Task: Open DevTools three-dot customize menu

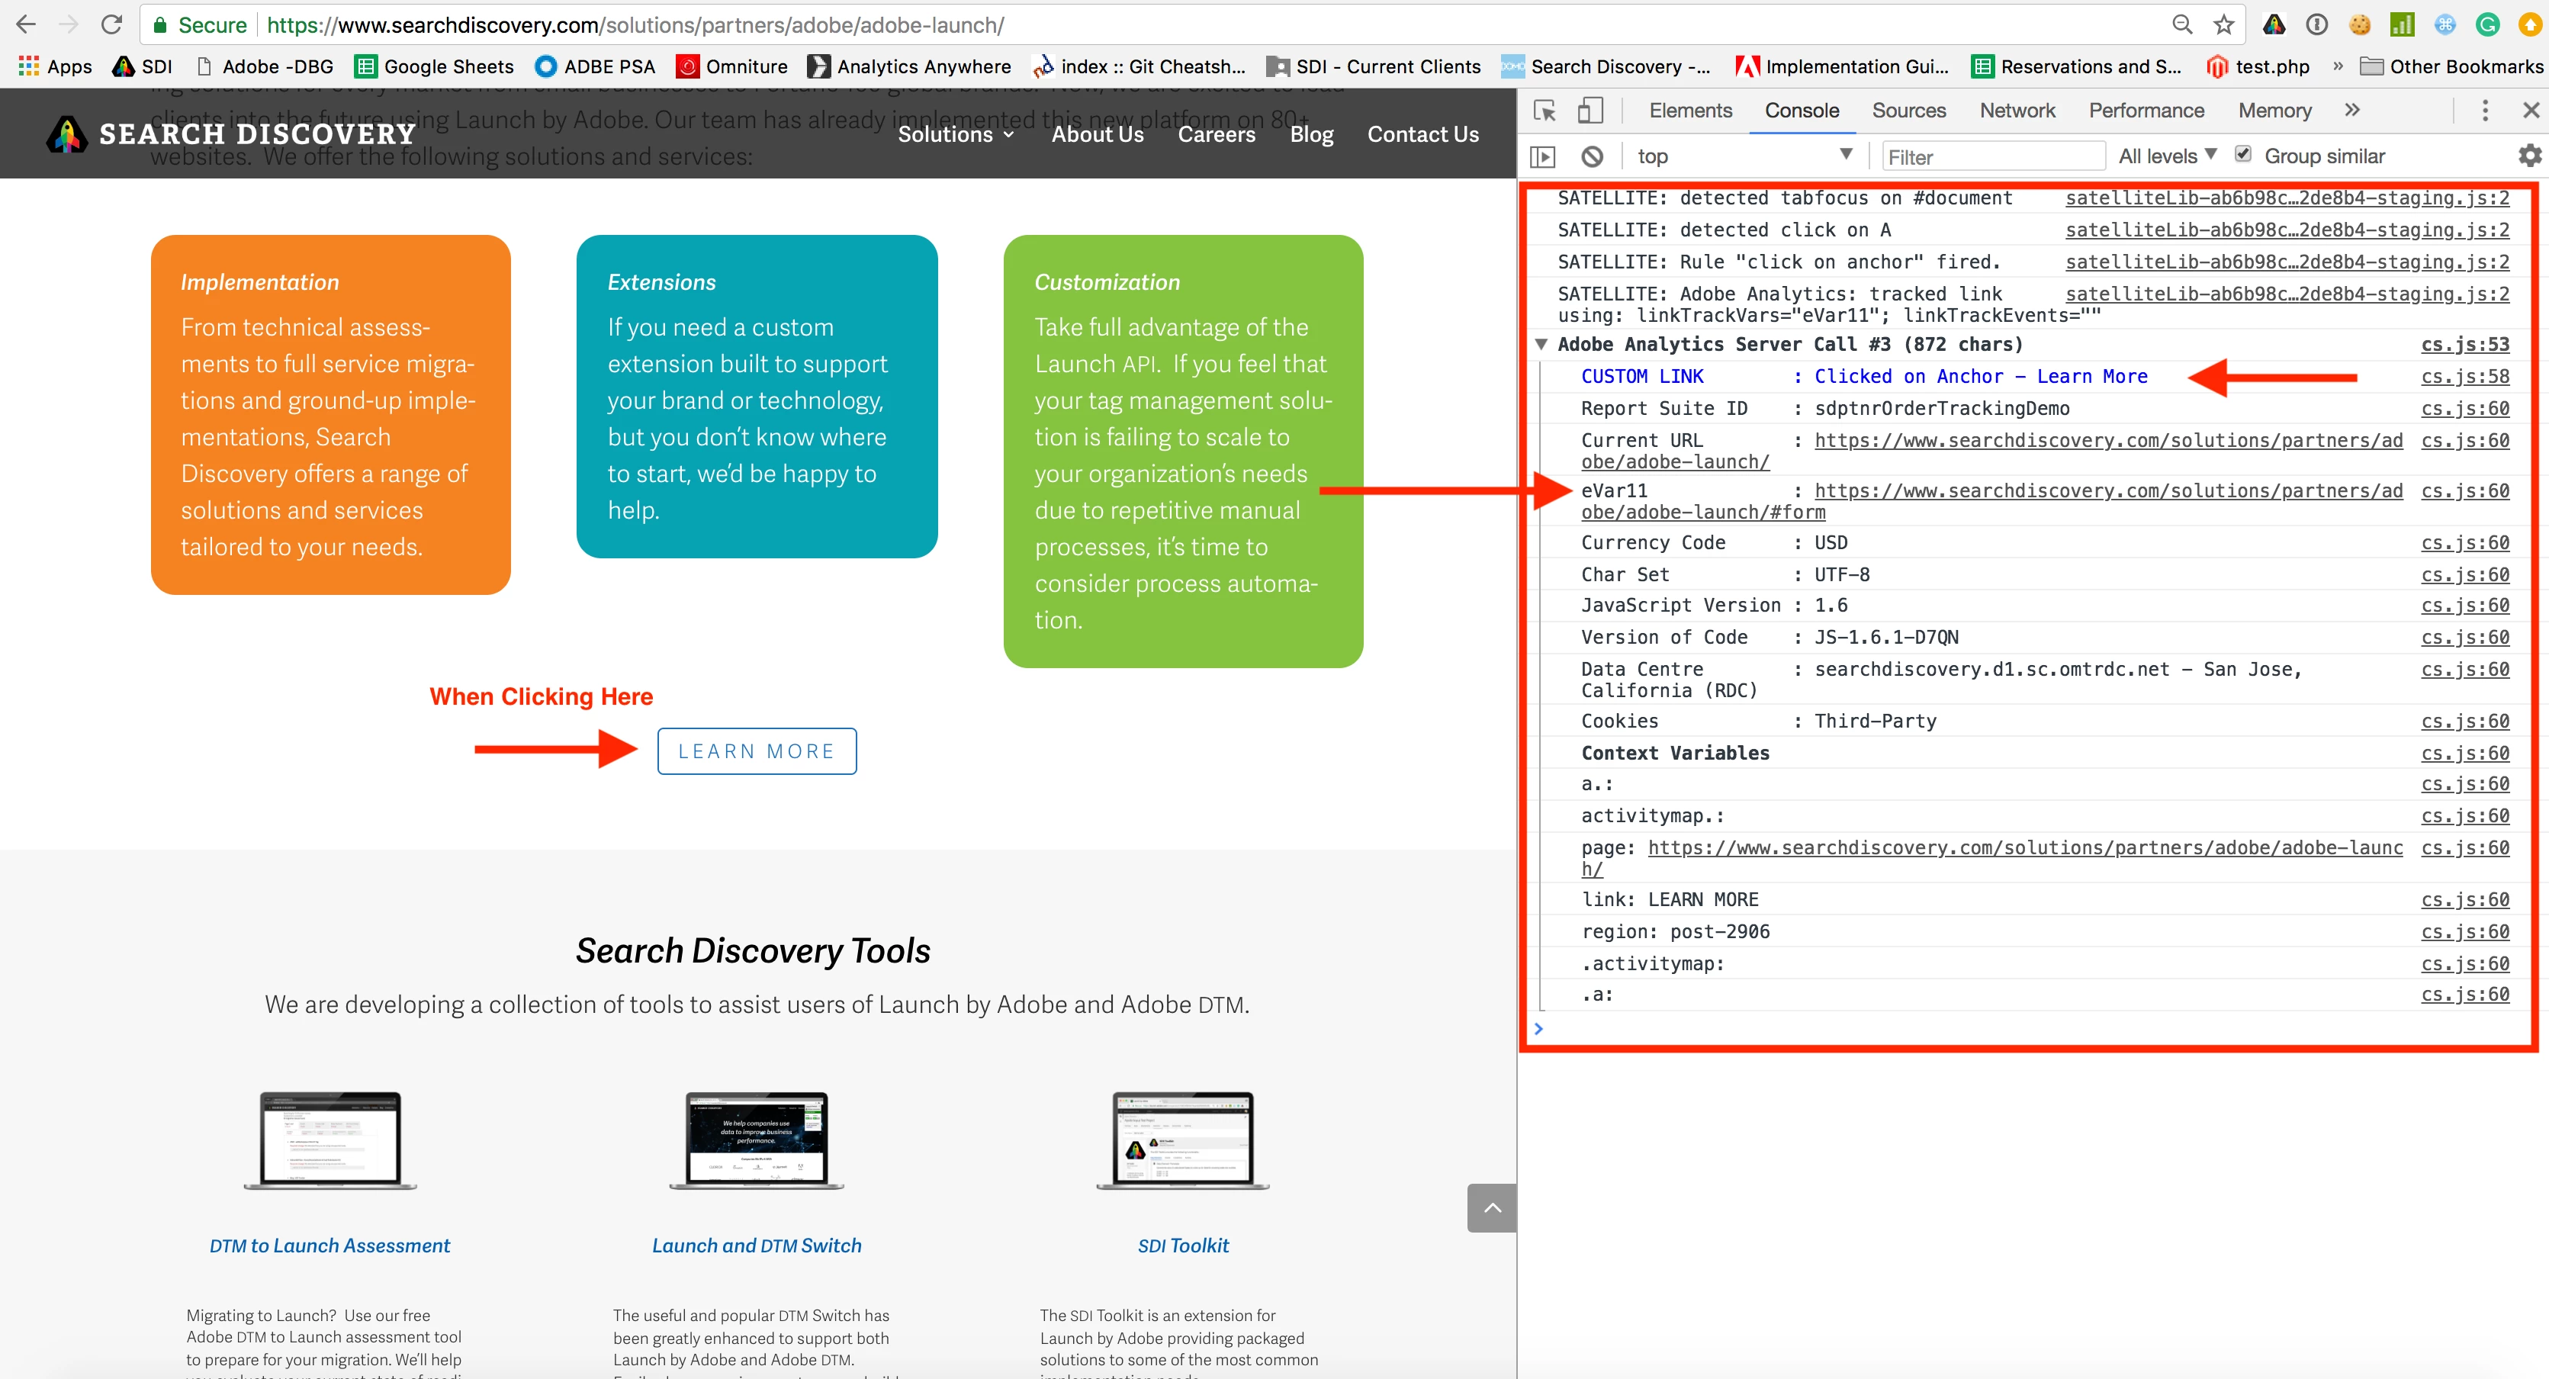Action: [2485, 111]
